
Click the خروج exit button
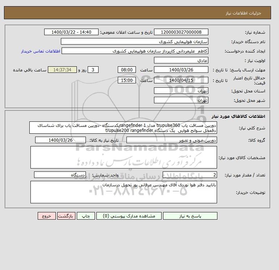tap(47, 216)
